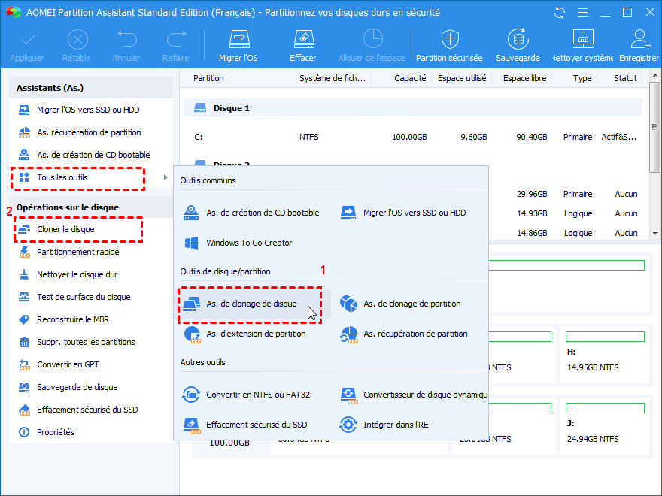Click the Refaire redo icon
The image size is (662, 496).
point(176,40)
